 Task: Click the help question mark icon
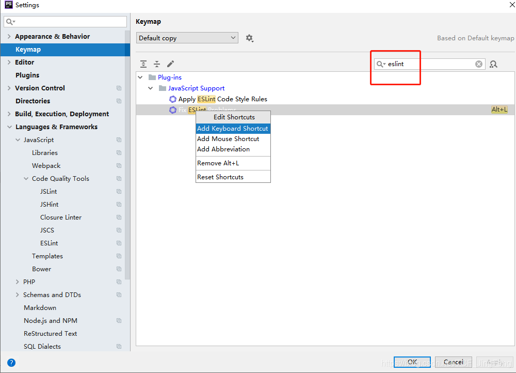click(11, 362)
